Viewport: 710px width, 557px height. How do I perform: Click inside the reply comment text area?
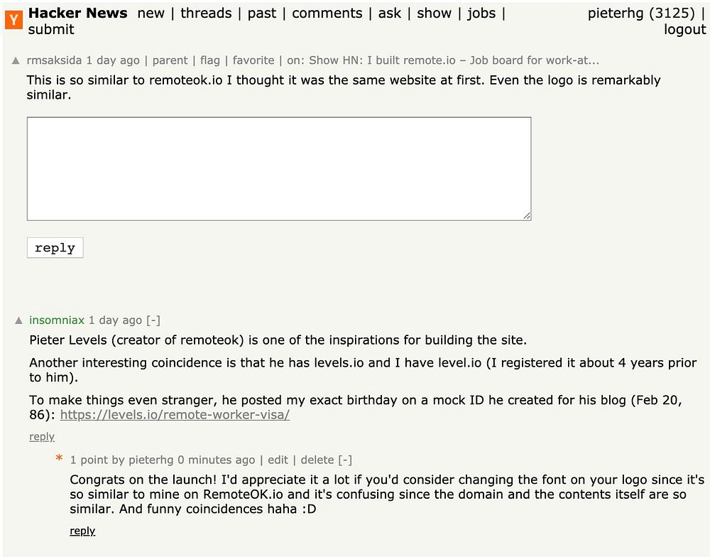[x=278, y=168]
